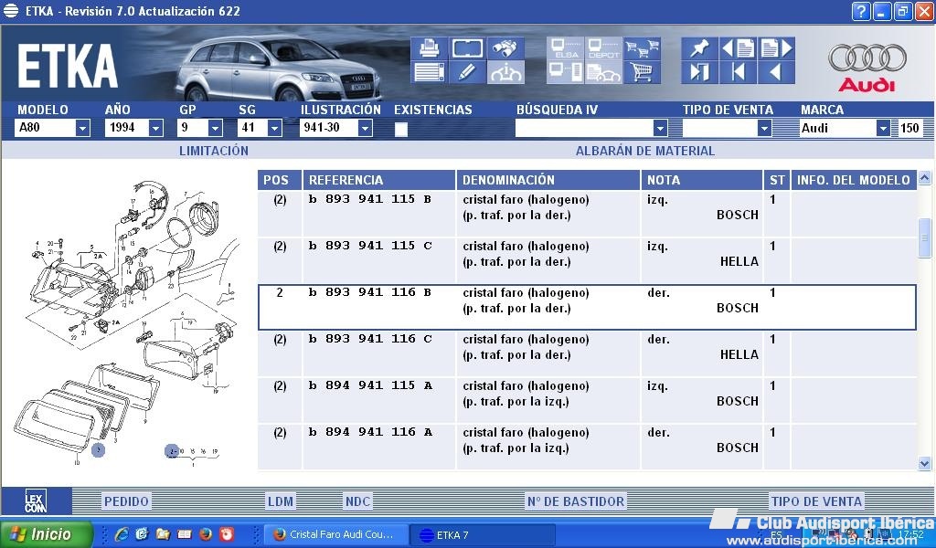Image resolution: width=936 pixels, height=548 pixels.
Task: Select the pencil edit icon
Action: point(467,72)
